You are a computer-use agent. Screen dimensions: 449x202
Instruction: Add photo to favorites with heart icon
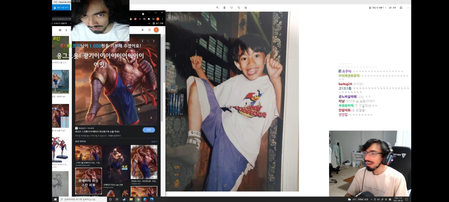(x=232, y=8)
